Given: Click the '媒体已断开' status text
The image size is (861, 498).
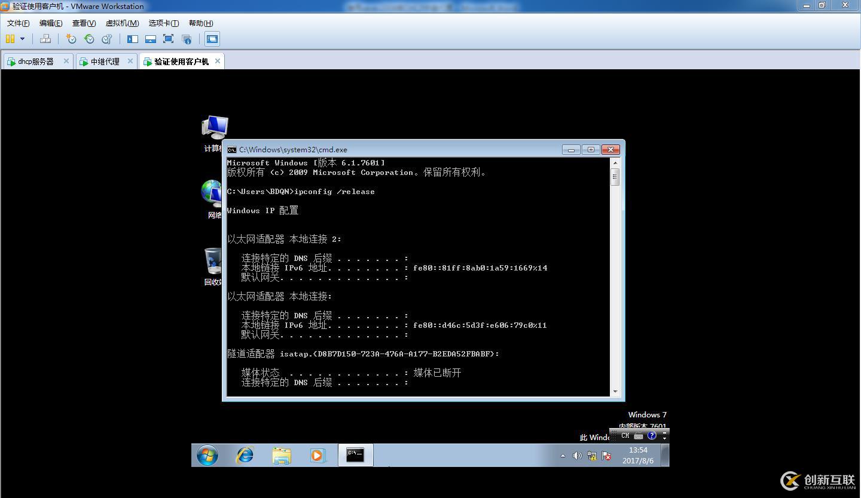Looking at the screenshot, I should point(437,373).
